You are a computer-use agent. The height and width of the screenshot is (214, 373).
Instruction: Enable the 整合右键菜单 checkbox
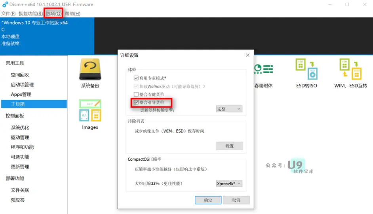pyautogui.click(x=136, y=94)
